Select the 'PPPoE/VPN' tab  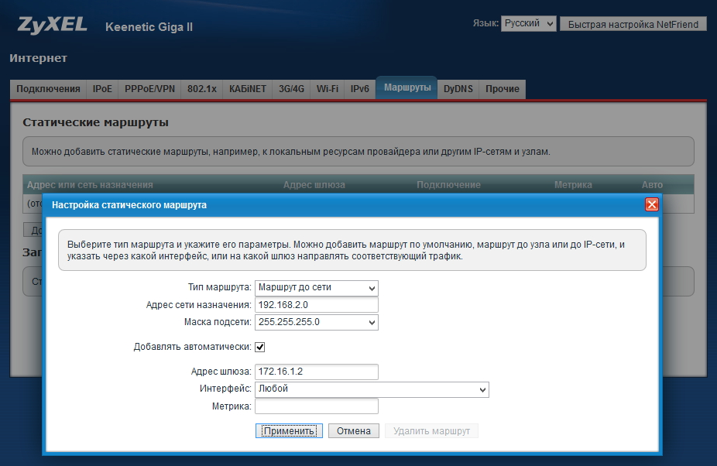point(150,89)
